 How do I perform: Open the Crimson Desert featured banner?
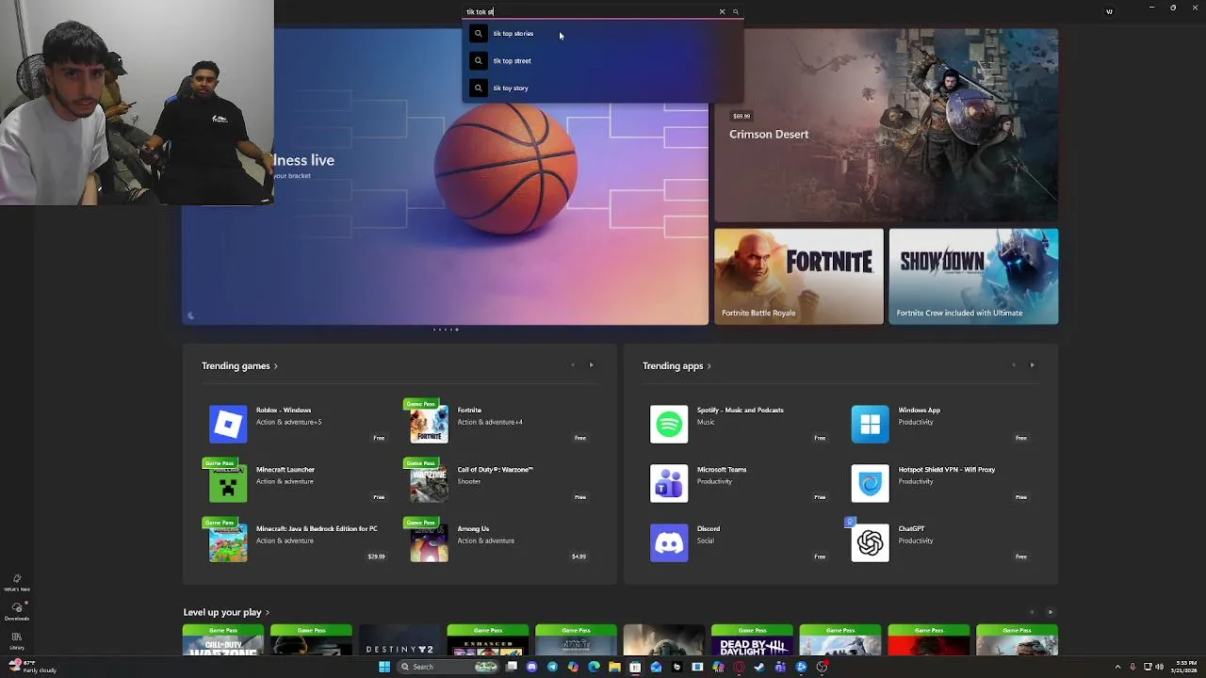click(x=886, y=125)
